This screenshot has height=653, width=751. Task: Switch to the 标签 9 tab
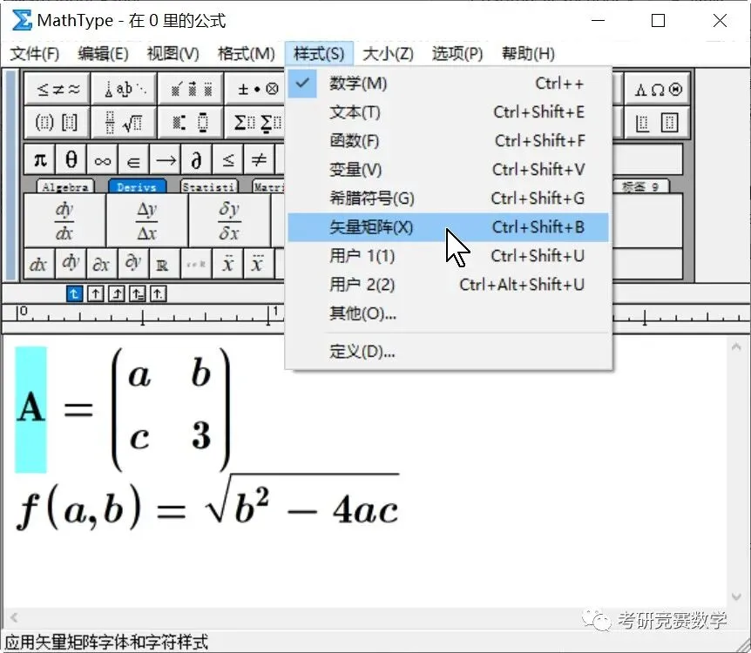640,186
